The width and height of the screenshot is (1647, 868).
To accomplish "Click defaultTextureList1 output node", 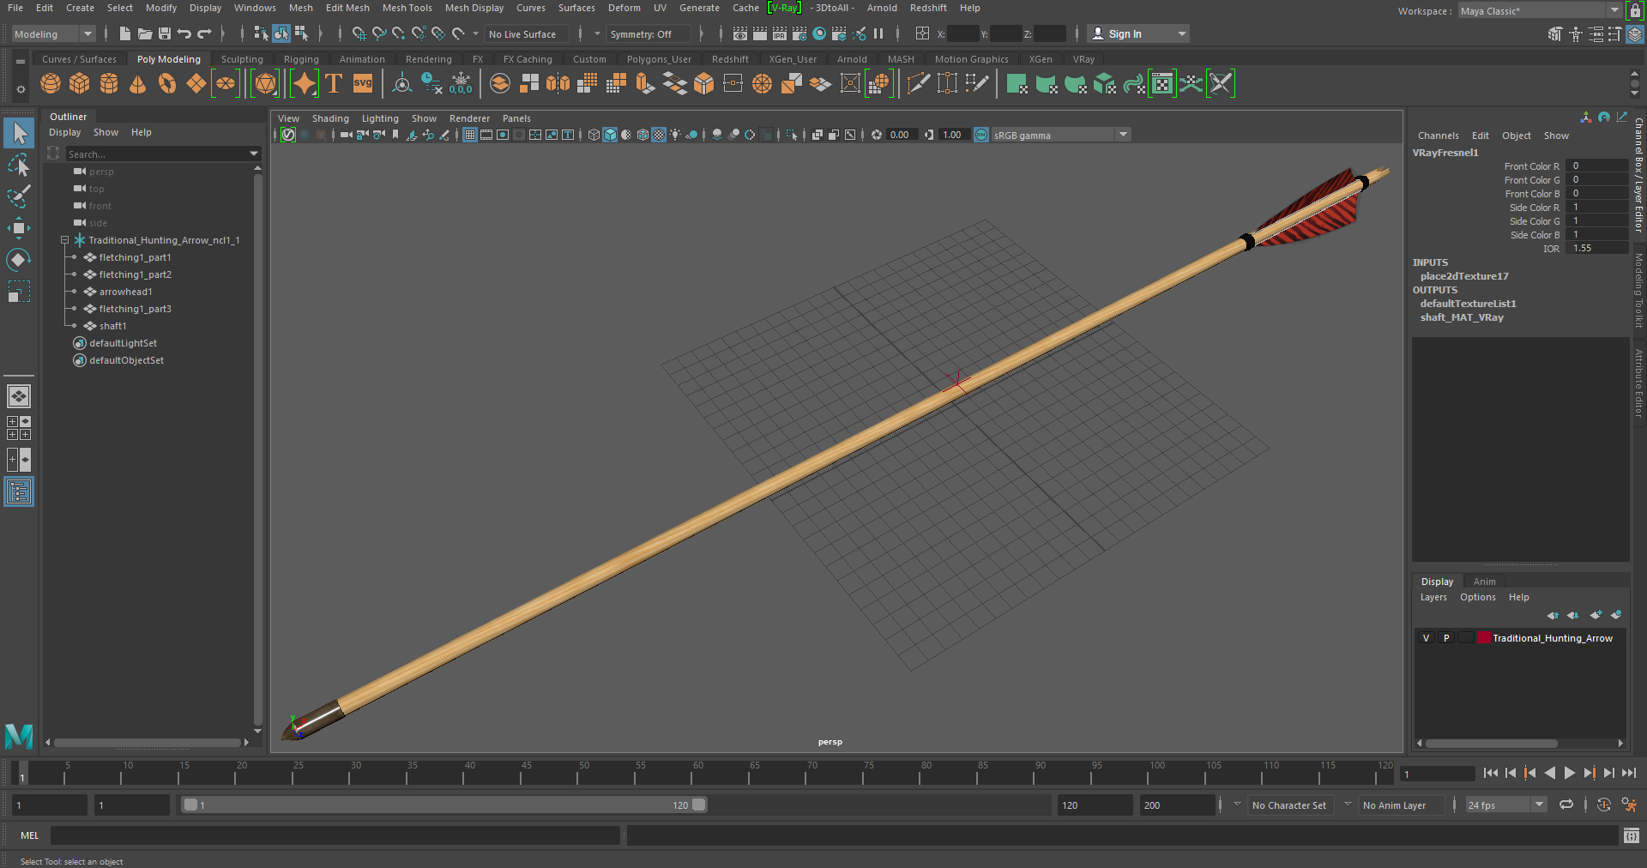I will click(x=1468, y=304).
